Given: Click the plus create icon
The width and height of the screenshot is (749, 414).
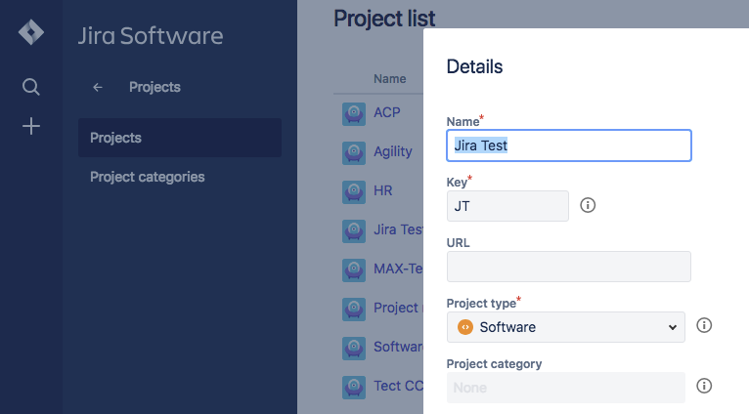Looking at the screenshot, I should click(x=31, y=126).
